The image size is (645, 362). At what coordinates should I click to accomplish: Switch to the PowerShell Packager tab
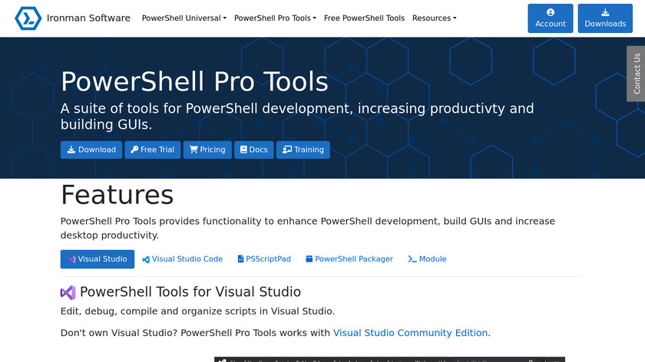pos(349,259)
